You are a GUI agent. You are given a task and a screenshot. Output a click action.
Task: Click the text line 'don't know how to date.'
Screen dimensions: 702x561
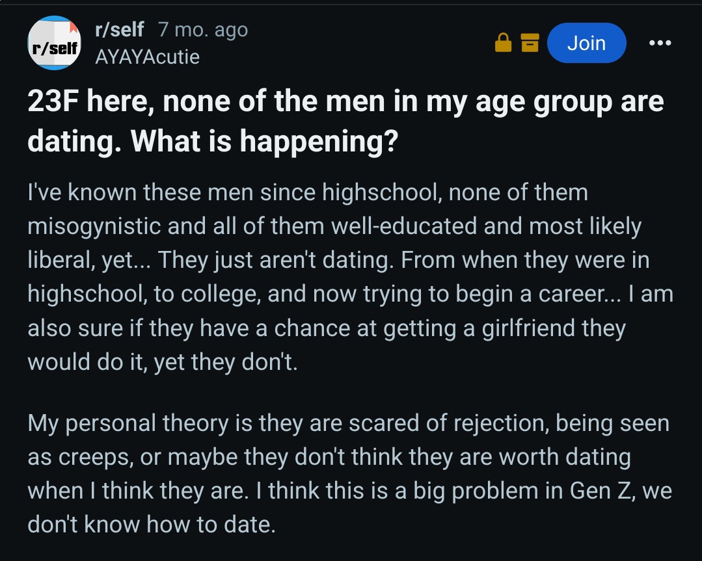(x=152, y=525)
